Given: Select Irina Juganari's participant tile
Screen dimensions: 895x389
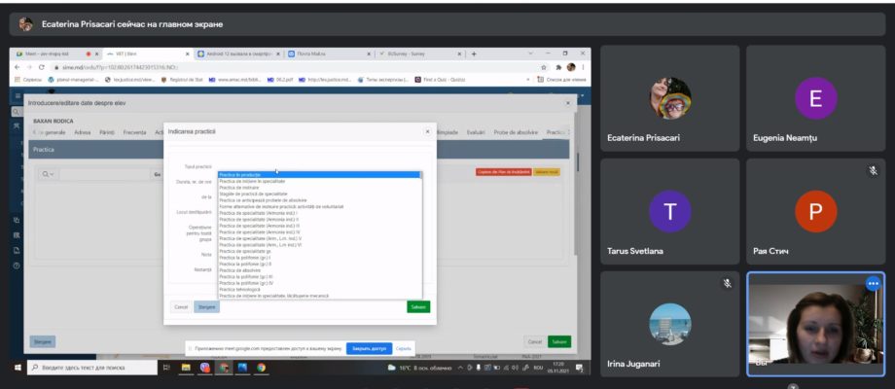Looking at the screenshot, I should [x=669, y=324].
